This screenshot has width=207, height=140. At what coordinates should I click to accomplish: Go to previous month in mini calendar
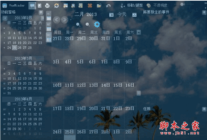(x=5, y=18)
